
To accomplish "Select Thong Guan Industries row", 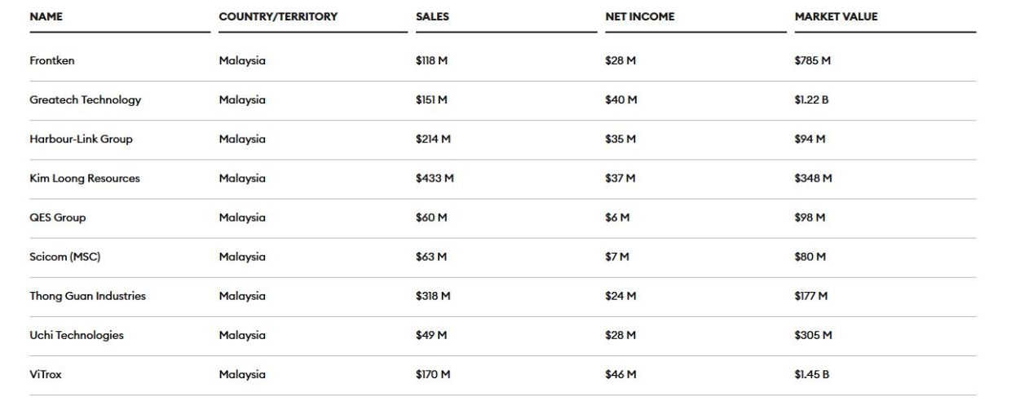I will pos(502,296).
